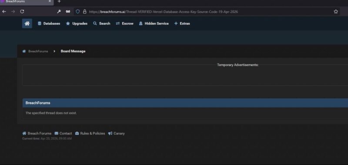Click the breadcrumb home icon
348x165 pixels.
(24, 51)
